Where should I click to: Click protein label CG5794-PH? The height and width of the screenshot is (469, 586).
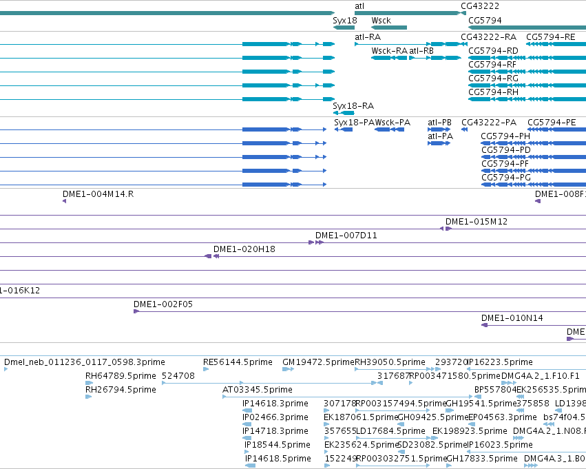505,136
